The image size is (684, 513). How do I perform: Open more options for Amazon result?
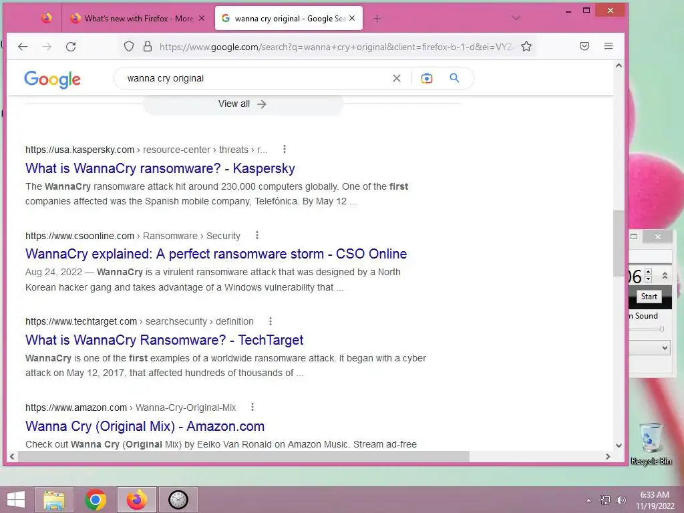pos(252,407)
